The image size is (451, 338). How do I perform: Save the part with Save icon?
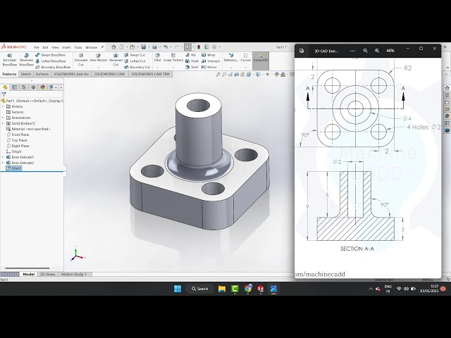pos(143,47)
